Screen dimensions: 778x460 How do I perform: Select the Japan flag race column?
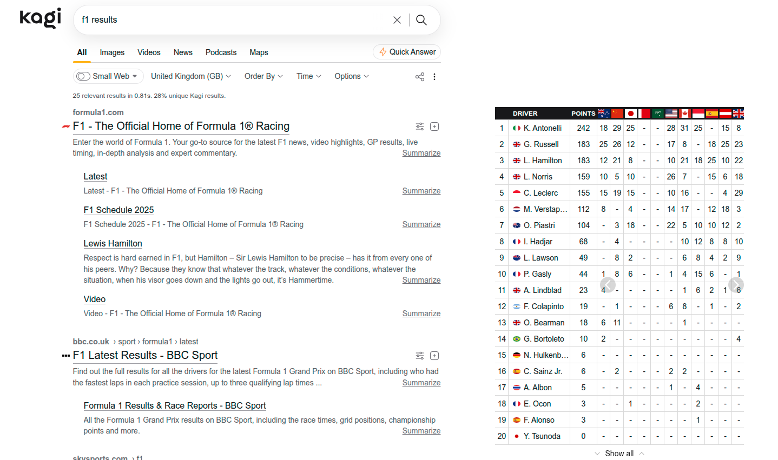pyautogui.click(x=631, y=114)
